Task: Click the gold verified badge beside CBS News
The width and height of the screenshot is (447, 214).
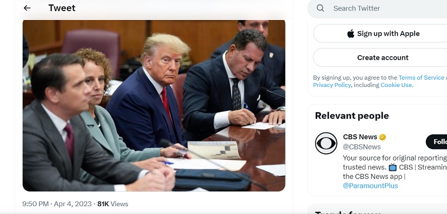Action: (382, 137)
